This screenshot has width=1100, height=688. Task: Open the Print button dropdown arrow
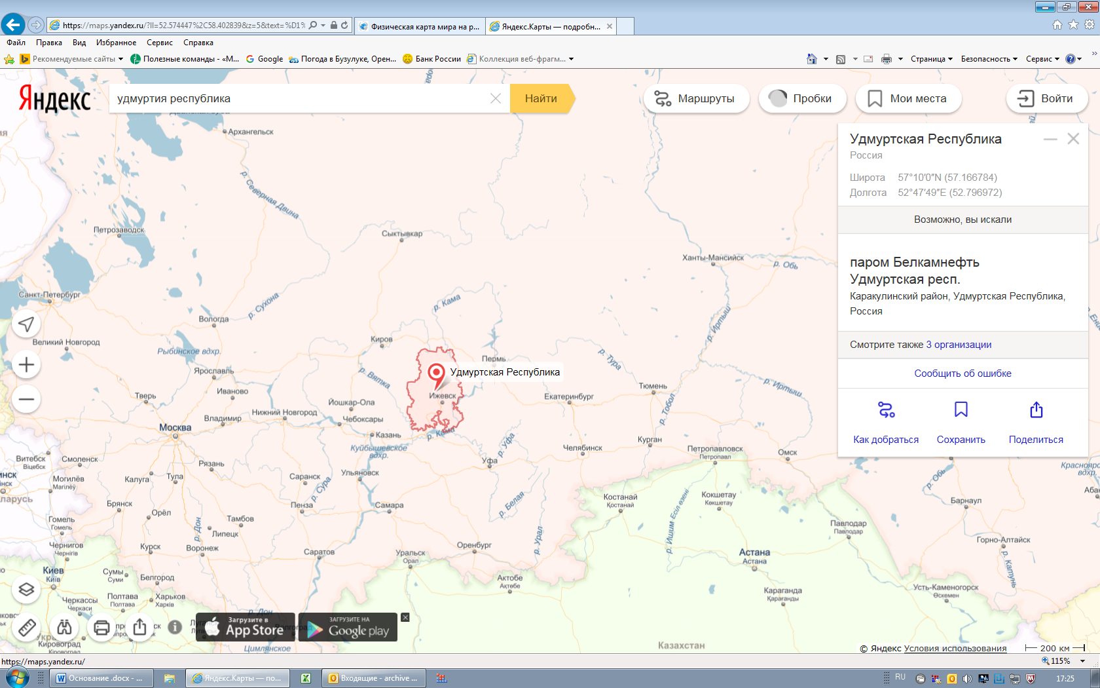900,59
